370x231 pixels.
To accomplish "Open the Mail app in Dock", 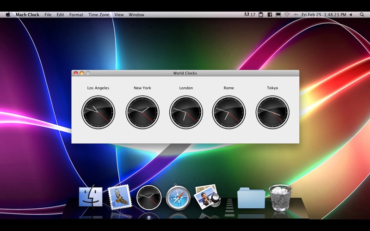I will click(x=120, y=197).
